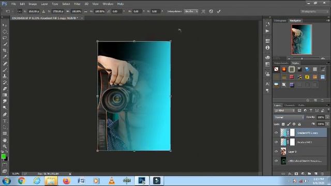Select the Horizontal Type tool
Screen dimensions: 331x186
[5, 121]
